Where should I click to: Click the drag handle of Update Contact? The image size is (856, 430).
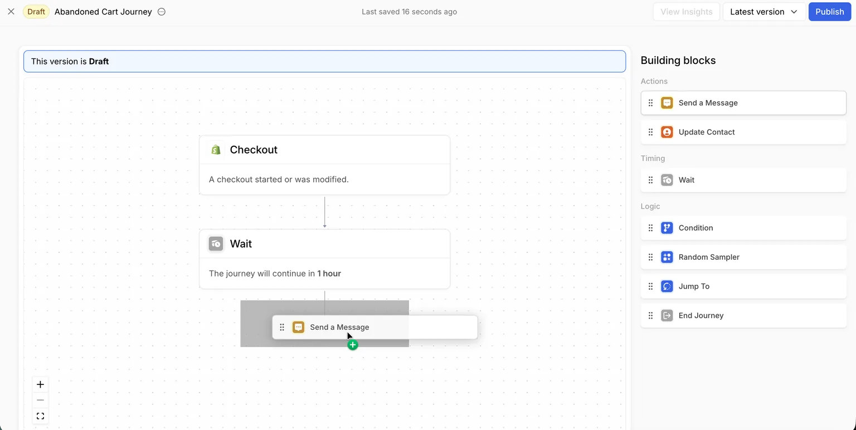650,132
